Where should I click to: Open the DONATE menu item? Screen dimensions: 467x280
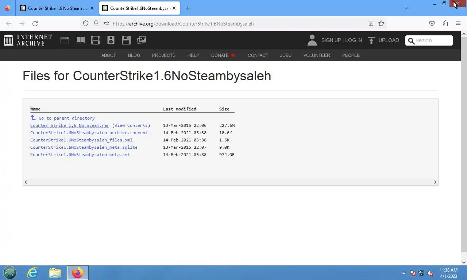tap(223, 55)
